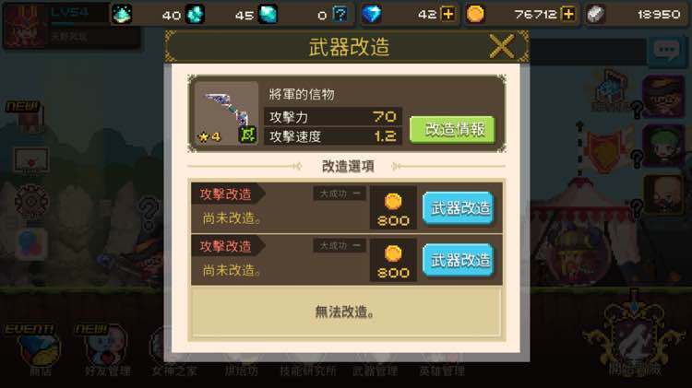Tap the blue diamond currency icon

(x=371, y=14)
